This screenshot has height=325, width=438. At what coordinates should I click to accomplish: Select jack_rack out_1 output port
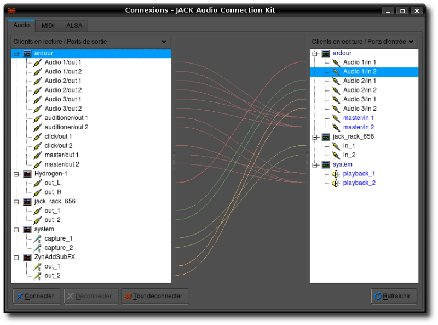point(52,210)
